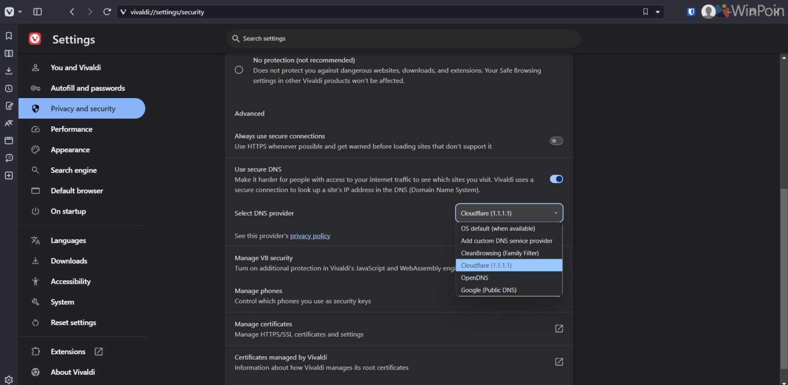The height and width of the screenshot is (385, 788).
Task: Enable Always use secure connections toggle
Action: point(557,141)
